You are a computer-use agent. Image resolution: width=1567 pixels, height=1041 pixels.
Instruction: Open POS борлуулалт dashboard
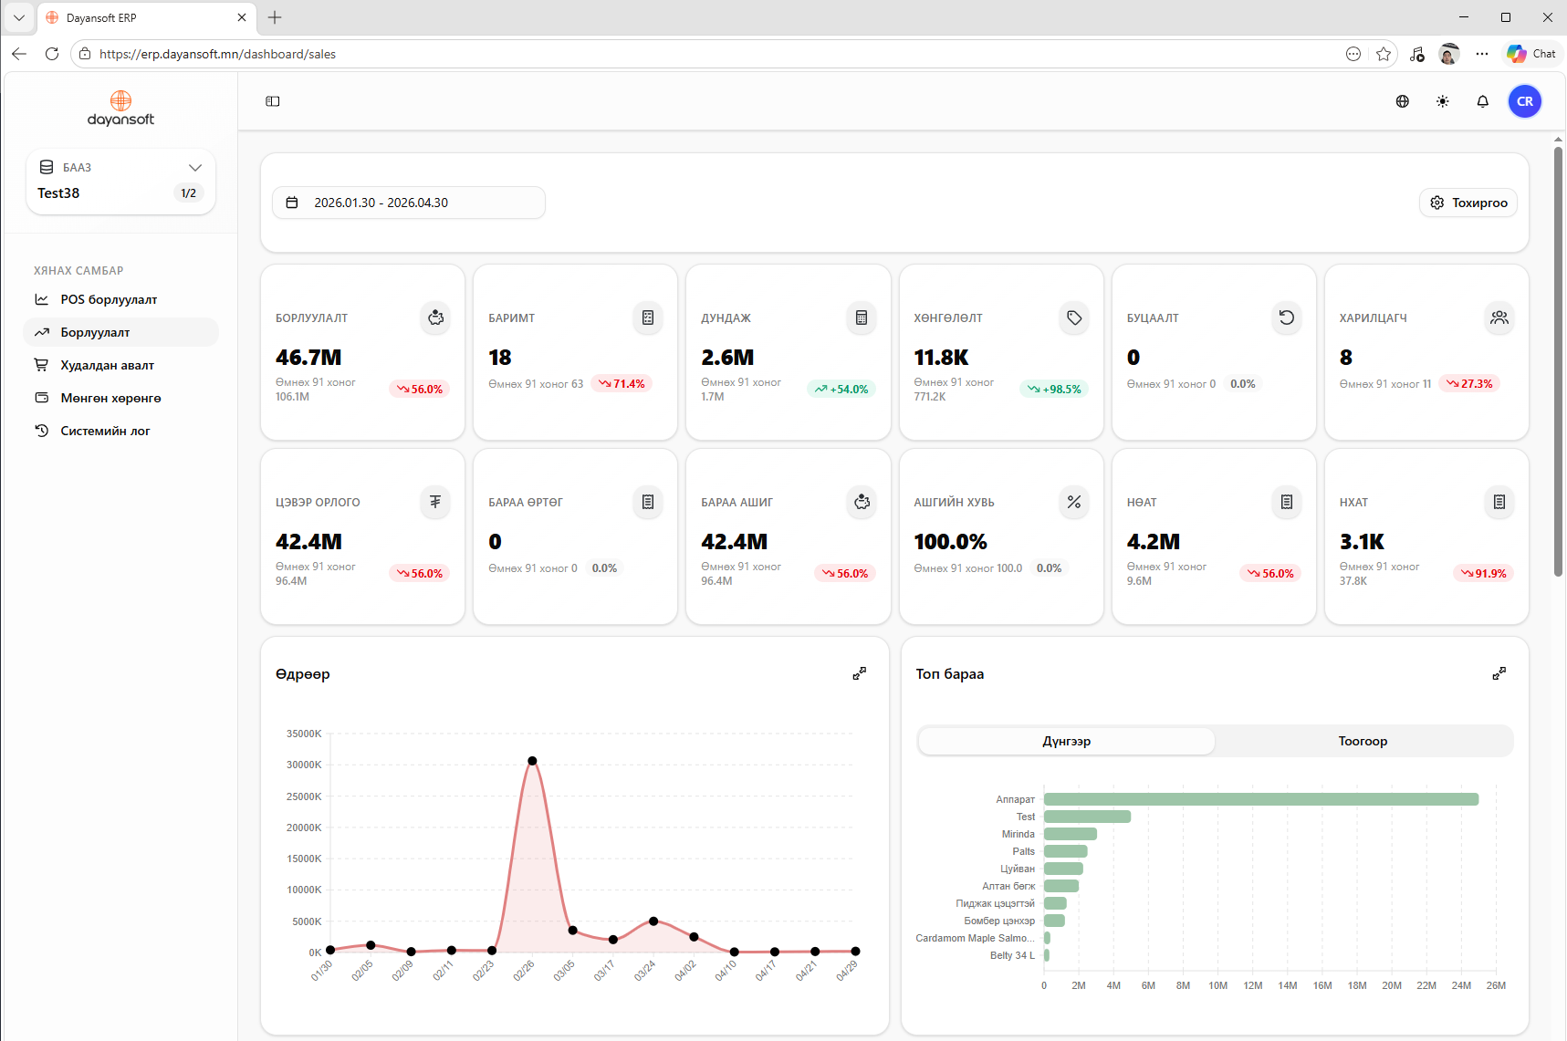pyautogui.click(x=120, y=299)
